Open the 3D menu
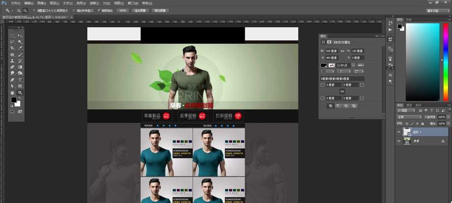Viewport: 452px width, 203px height. [107, 3]
